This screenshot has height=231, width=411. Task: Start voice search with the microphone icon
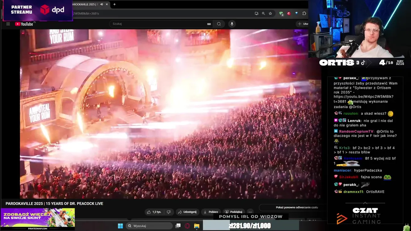tap(232, 24)
